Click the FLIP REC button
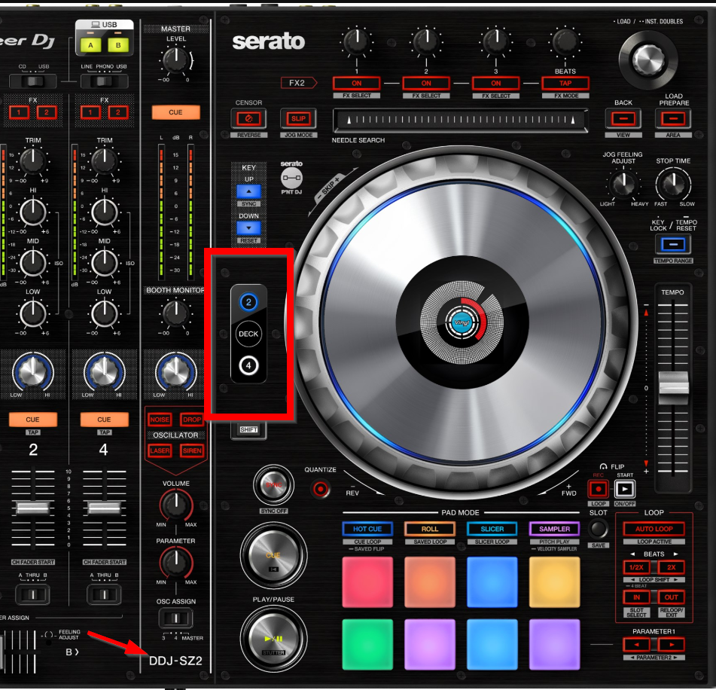The width and height of the screenshot is (716, 690). pyautogui.click(x=599, y=490)
